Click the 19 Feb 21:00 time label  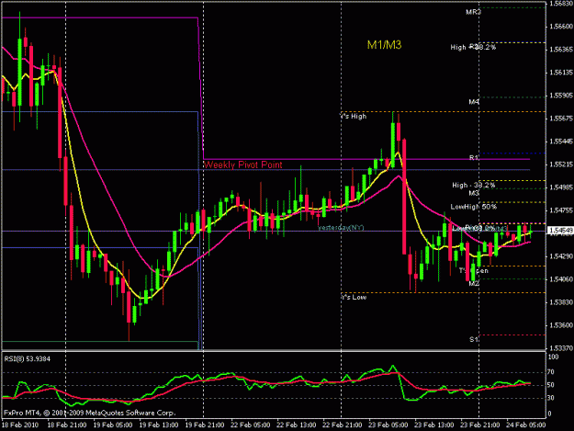(205, 425)
